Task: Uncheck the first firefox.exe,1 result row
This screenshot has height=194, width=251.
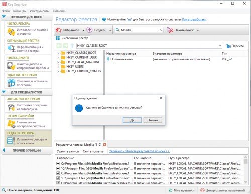Action: point(58,163)
